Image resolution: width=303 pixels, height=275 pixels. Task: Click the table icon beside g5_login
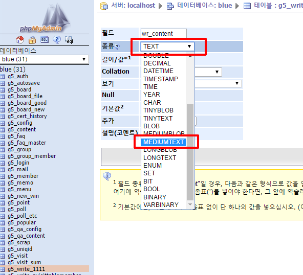click(3, 163)
